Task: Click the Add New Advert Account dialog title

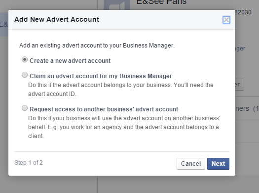Action: click(x=57, y=19)
